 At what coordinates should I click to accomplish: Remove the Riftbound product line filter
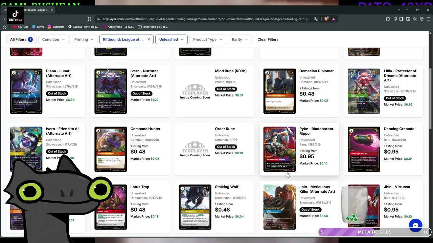coord(149,39)
